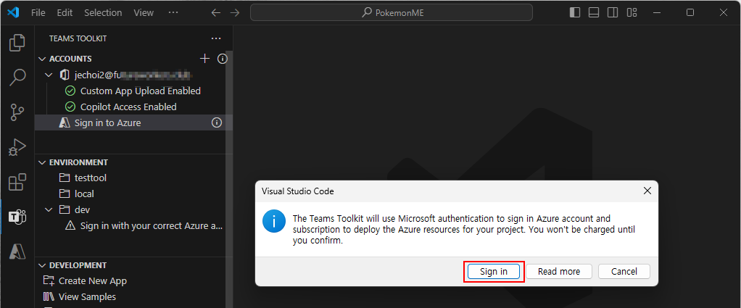The image size is (741, 308).
Task: Select the Teams Toolkit activity icon
Action: tap(17, 217)
